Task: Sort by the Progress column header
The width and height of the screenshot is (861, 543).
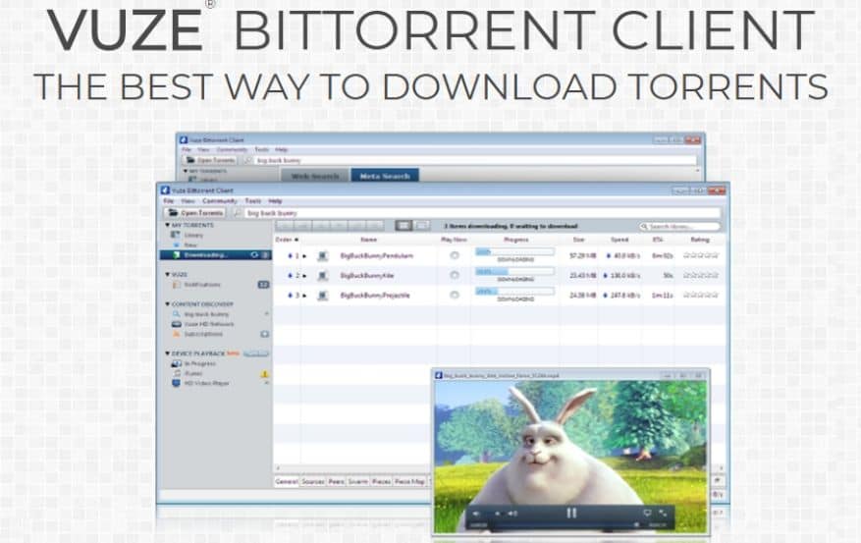Action: [515, 240]
